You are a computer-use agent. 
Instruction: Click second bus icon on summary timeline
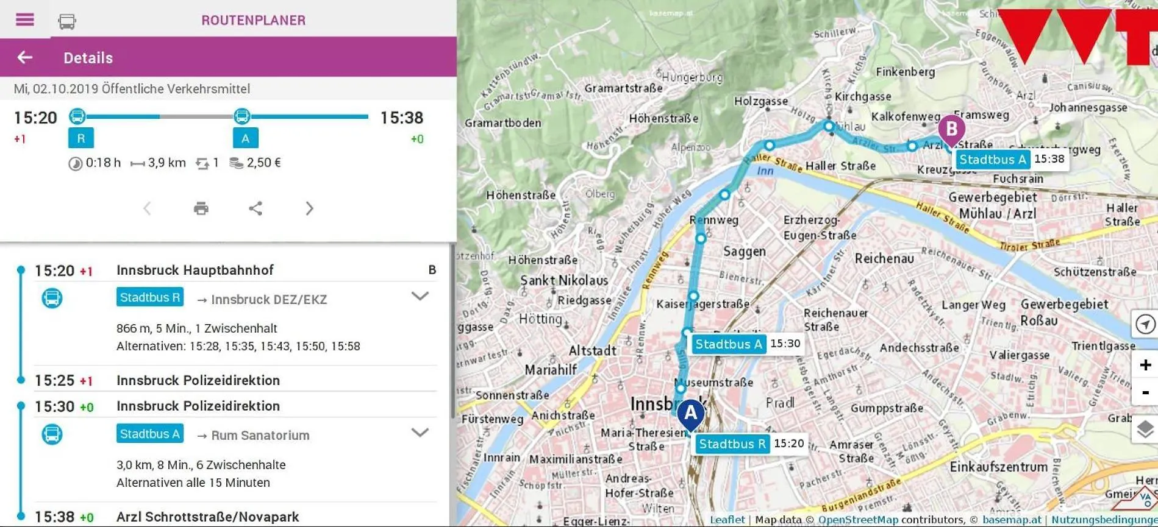pyautogui.click(x=242, y=116)
